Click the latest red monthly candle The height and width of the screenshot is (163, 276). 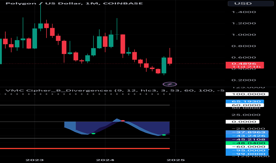pyautogui.click(x=170, y=60)
